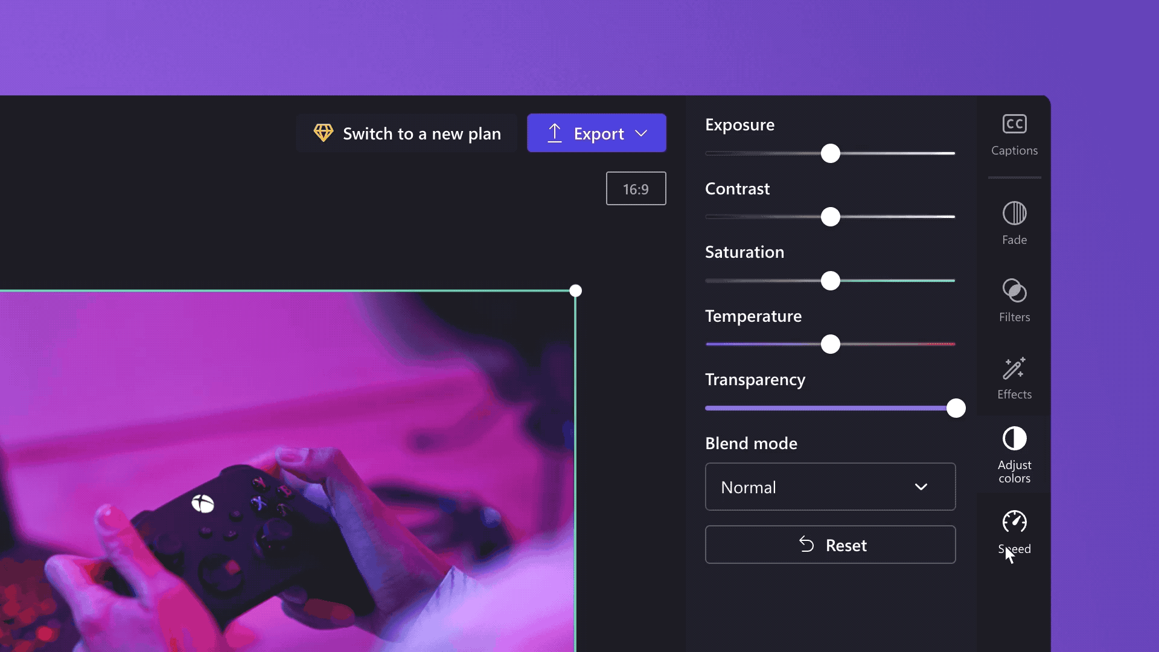Open the Effects panel
The image size is (1159, 652).
coord(1014,378)
